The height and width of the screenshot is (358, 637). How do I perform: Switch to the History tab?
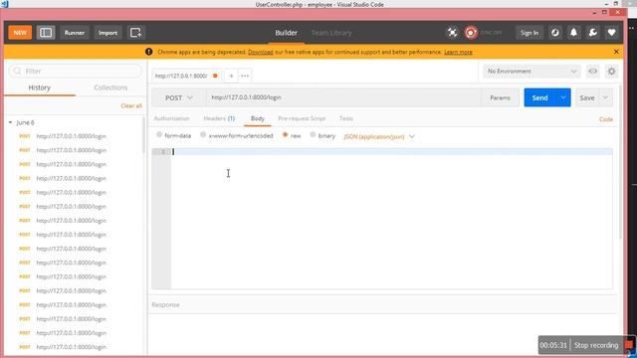coord(40,88)
